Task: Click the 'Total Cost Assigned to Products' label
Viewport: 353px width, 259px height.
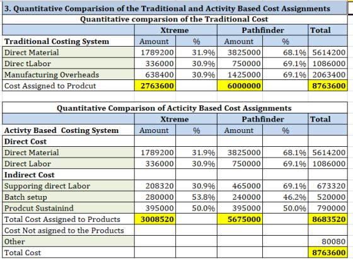Action: (x=69, y=219)
